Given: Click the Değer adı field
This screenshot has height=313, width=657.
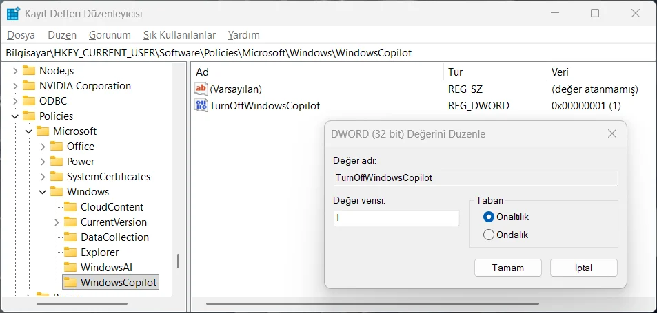Looking at the screenshot, I should coord(475,177).
